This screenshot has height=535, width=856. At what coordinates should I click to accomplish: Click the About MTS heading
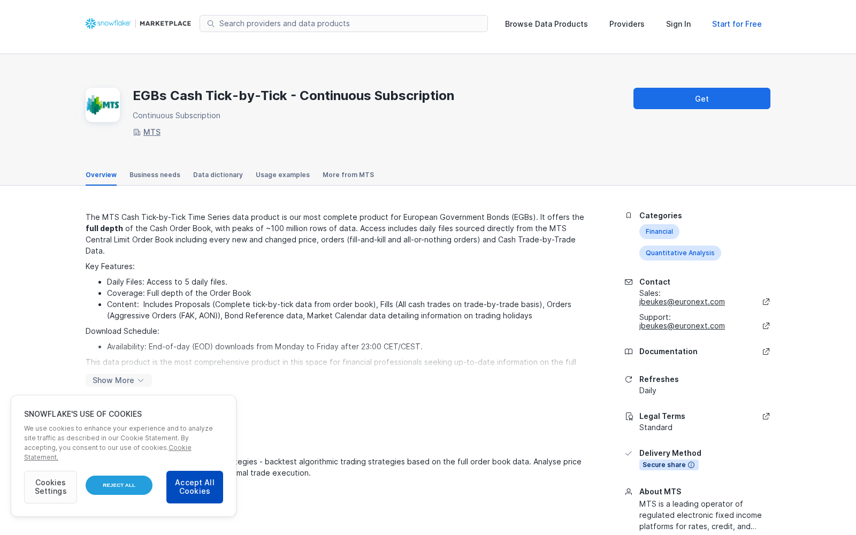660,492
